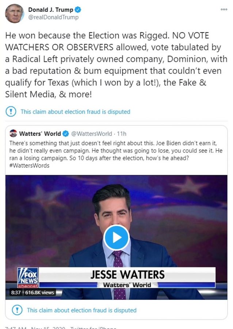Play the Jesse Watters video
233x329 pixels.
116,238
